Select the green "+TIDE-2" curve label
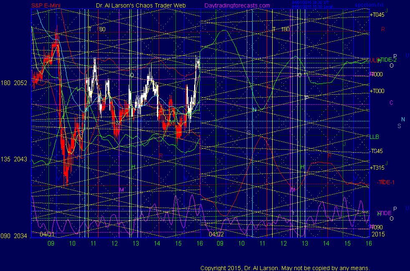This screenshot has width=410, height=271. click(x=387, y=60)
